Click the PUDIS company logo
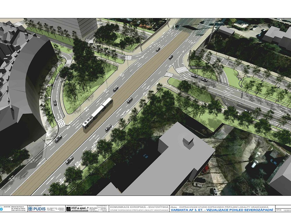 (37, 209)
